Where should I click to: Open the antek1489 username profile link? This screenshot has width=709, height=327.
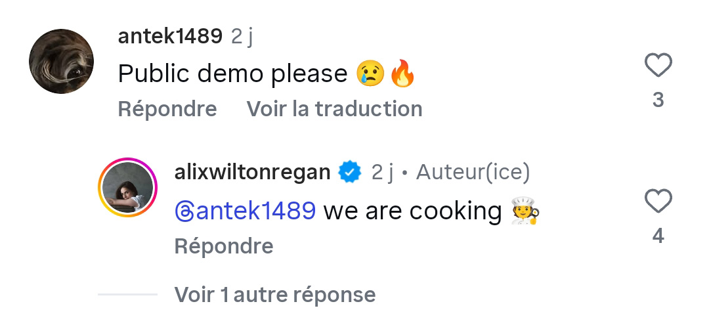pyautogui.click(x=170, y=36)
